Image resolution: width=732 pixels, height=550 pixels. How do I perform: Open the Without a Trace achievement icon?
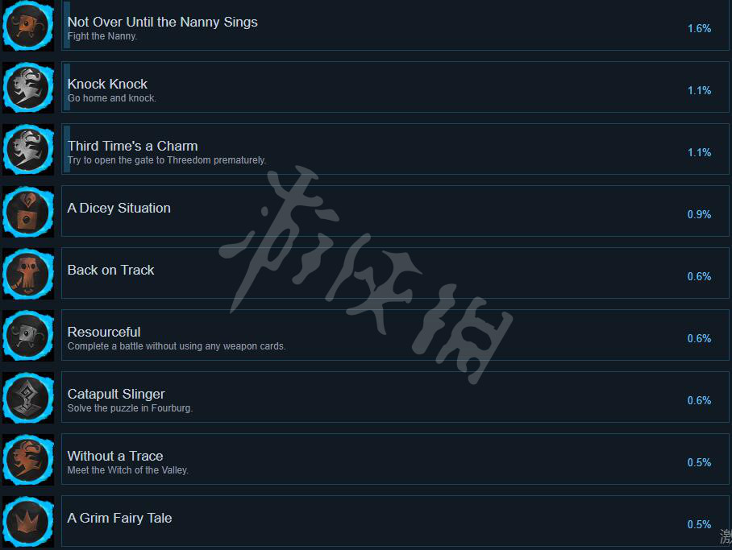(x=28, y=460)
